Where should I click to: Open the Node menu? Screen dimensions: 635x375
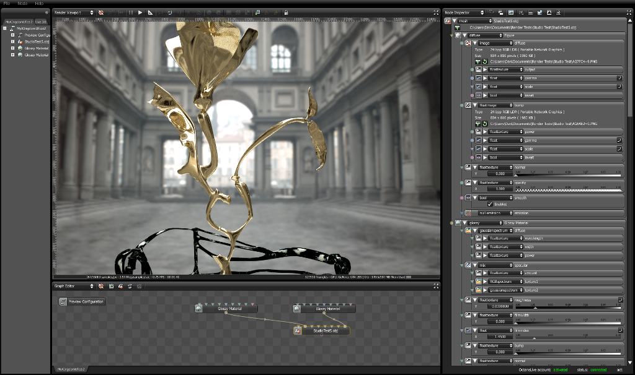pyautogui.click(x=23, y=3)
